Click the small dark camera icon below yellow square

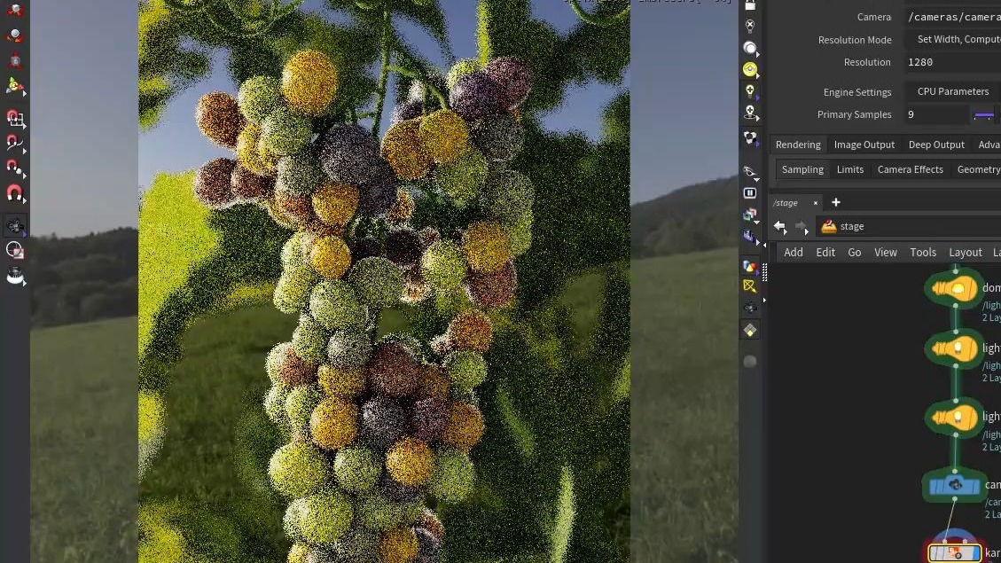750,309
